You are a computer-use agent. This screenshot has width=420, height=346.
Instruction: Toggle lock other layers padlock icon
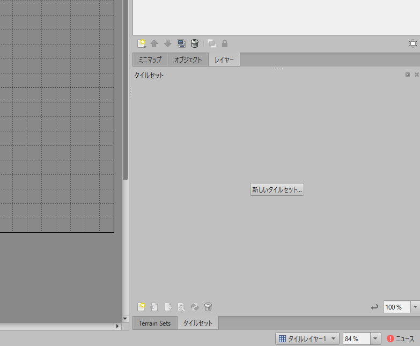[225, 43]
